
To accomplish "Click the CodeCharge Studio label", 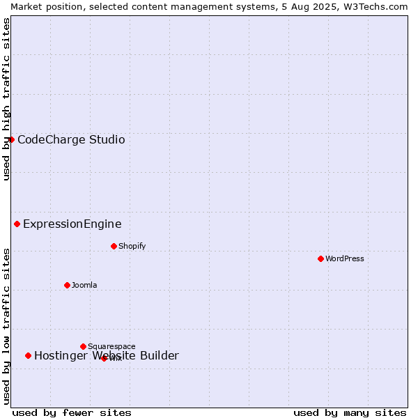I will click(71, 140).
